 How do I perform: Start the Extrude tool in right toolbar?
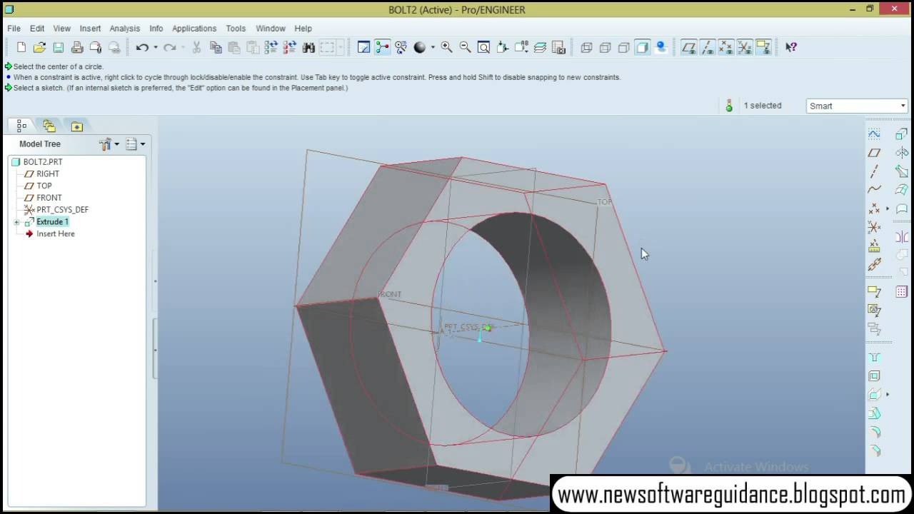point(902,134)
